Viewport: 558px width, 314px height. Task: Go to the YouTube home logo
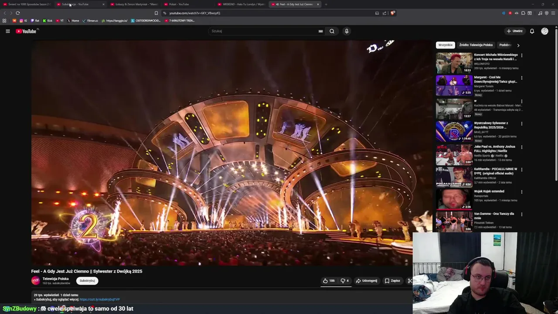26,31
